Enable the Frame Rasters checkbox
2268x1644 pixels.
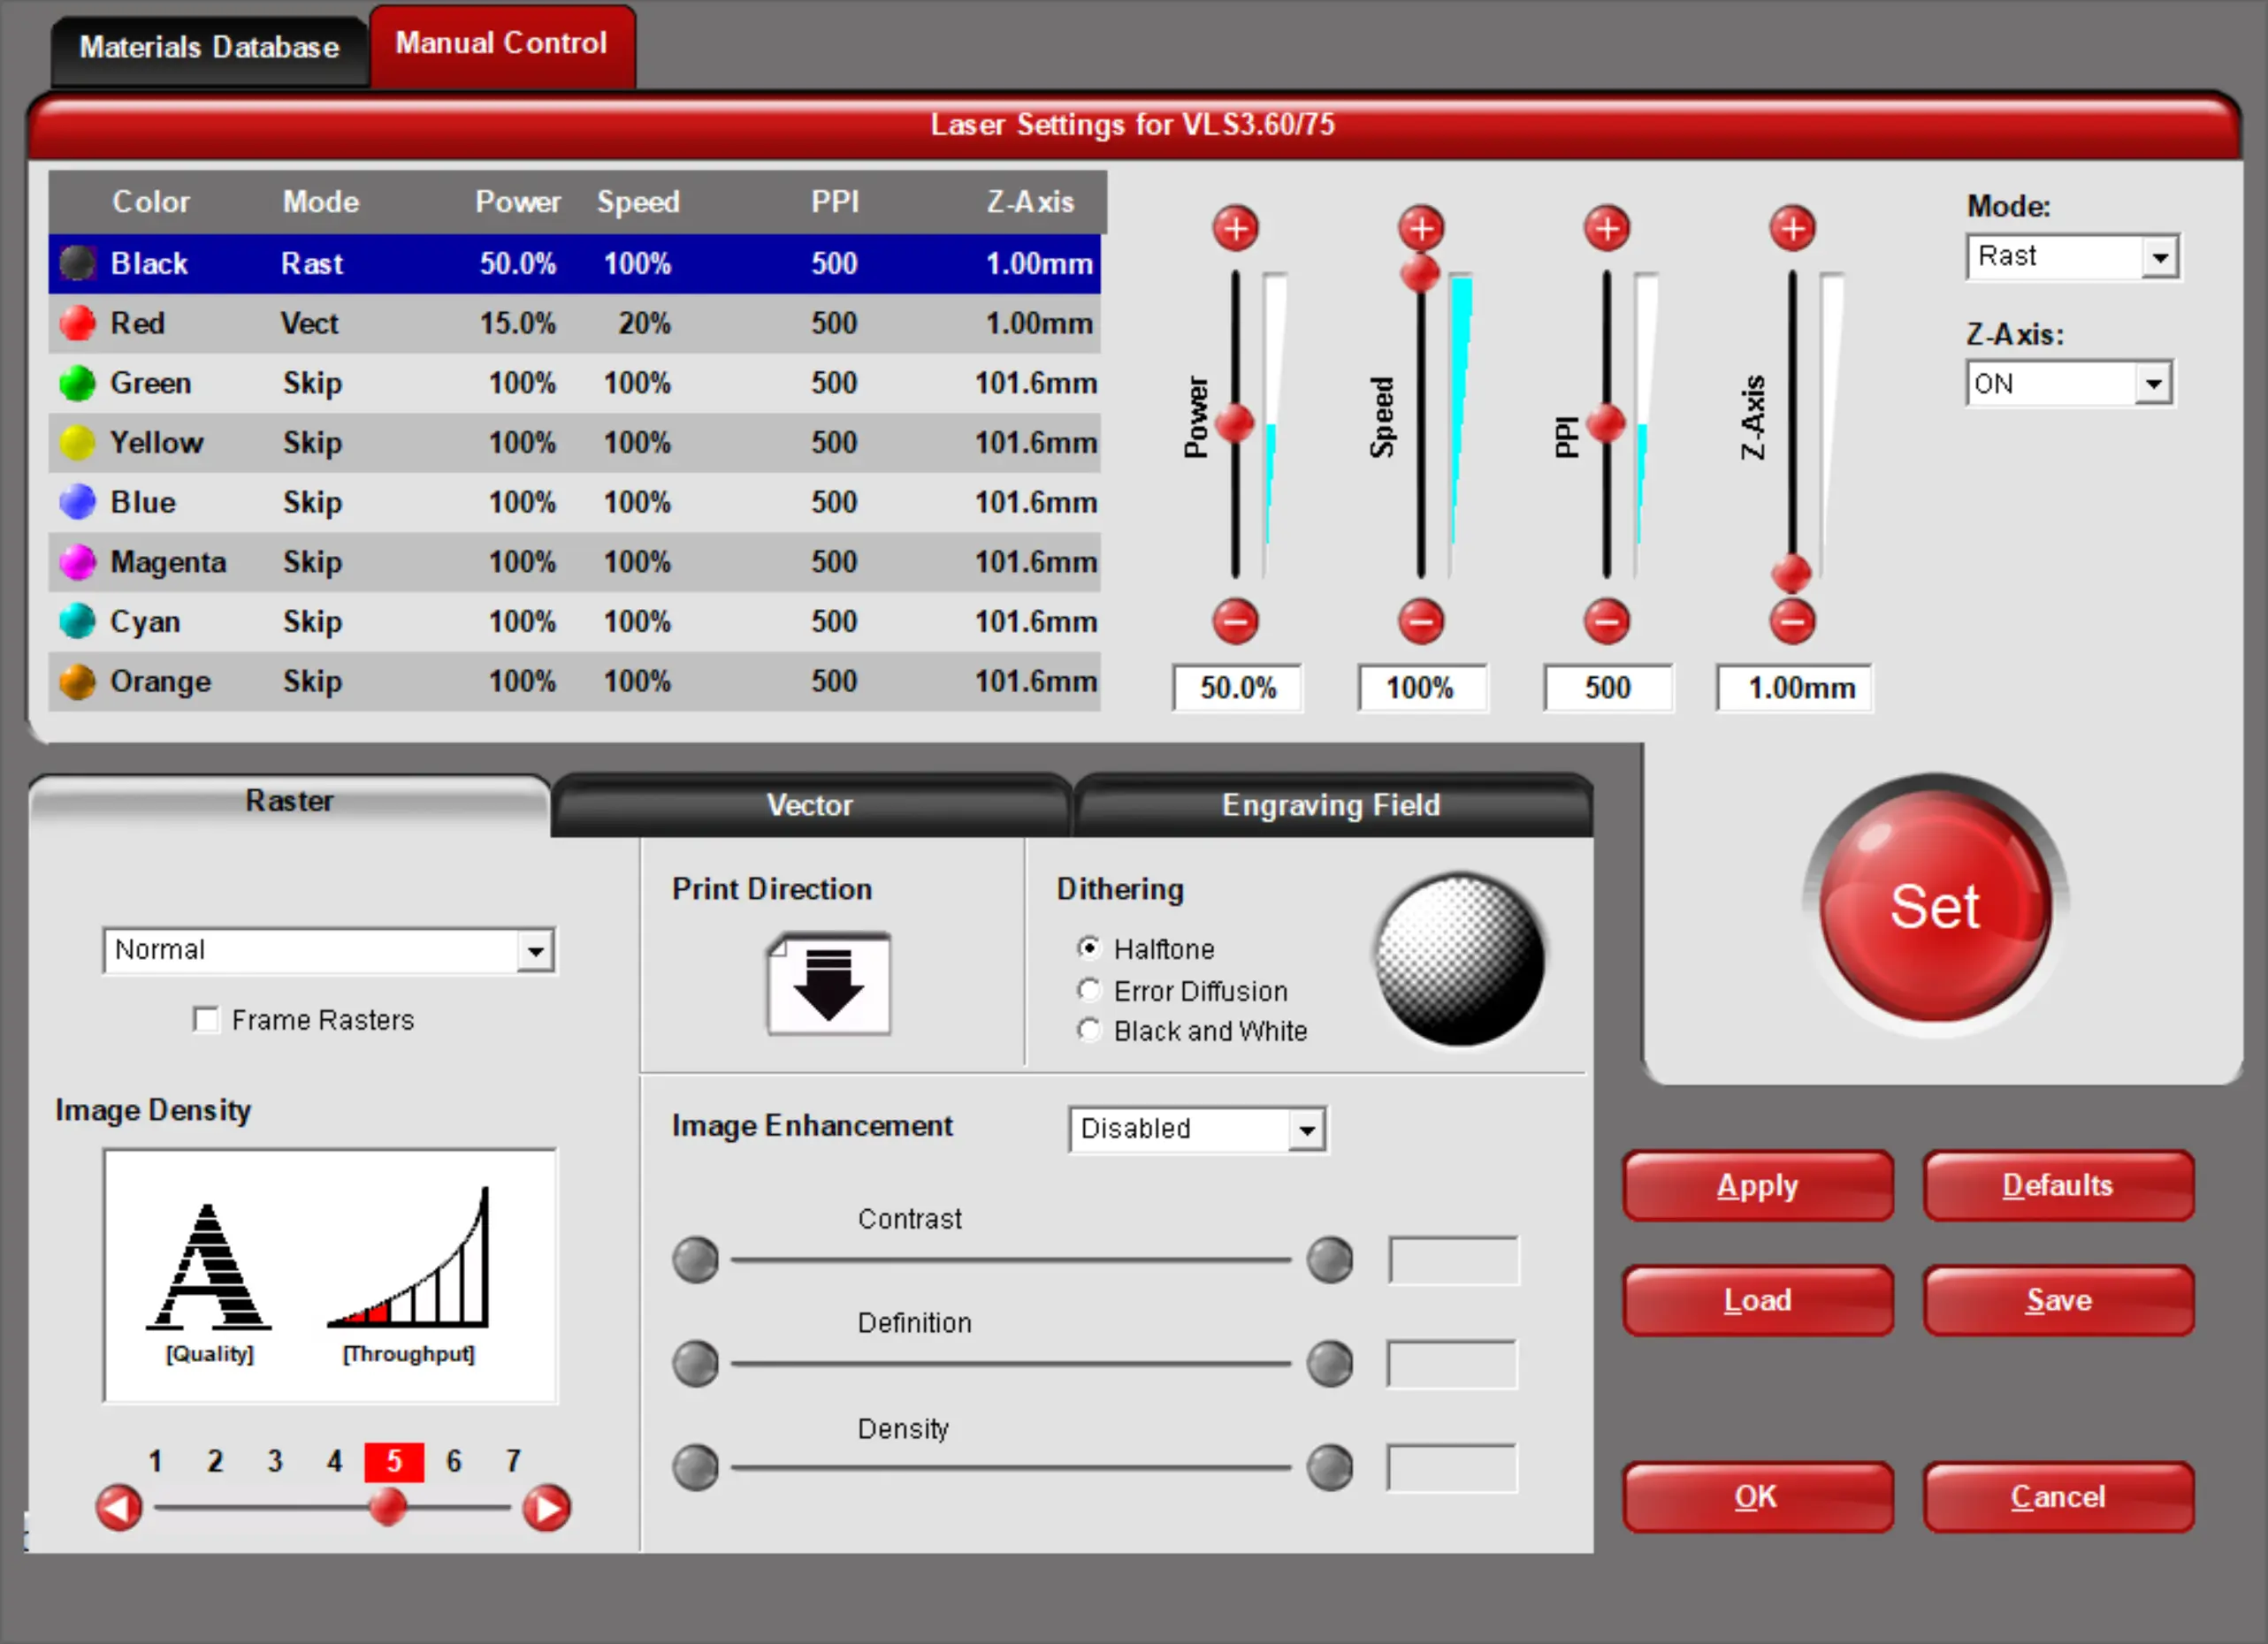pos(206,1019)
